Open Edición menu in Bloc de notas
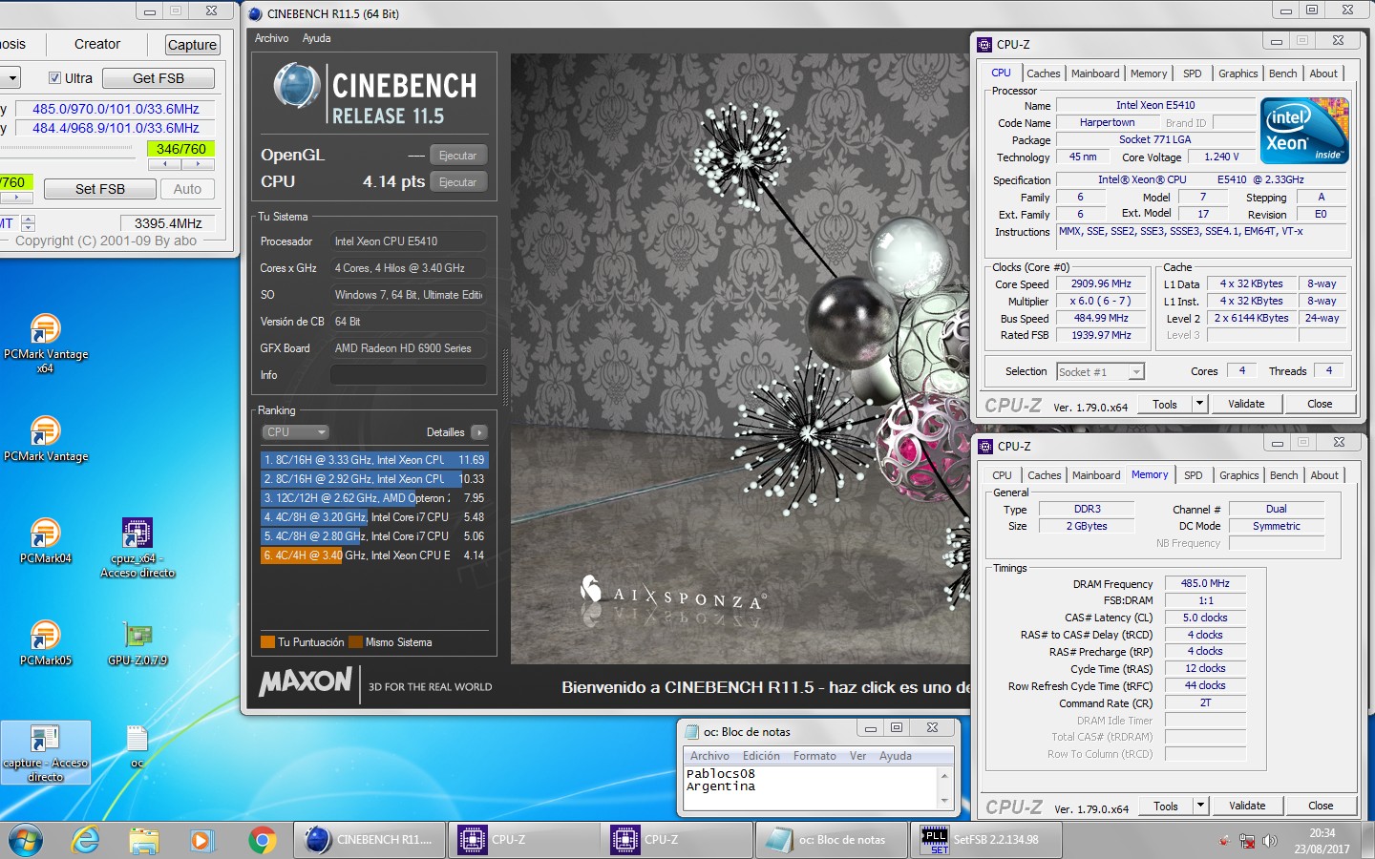This screenshot has width=1375, height=859. [x=761, y=756]
